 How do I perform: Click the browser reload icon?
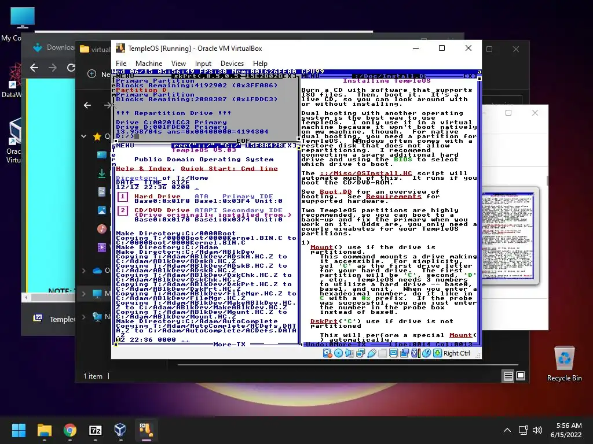(x=71, y=68)
